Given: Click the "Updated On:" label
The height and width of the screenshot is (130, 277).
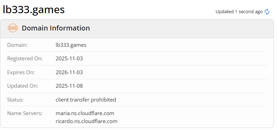Looking at the screenshot, I should (x=23, y=86).
